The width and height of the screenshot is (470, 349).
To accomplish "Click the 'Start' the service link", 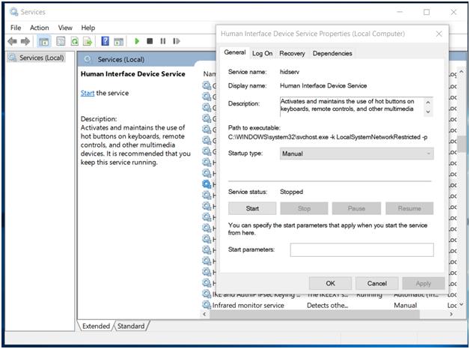I will point(87,93).
